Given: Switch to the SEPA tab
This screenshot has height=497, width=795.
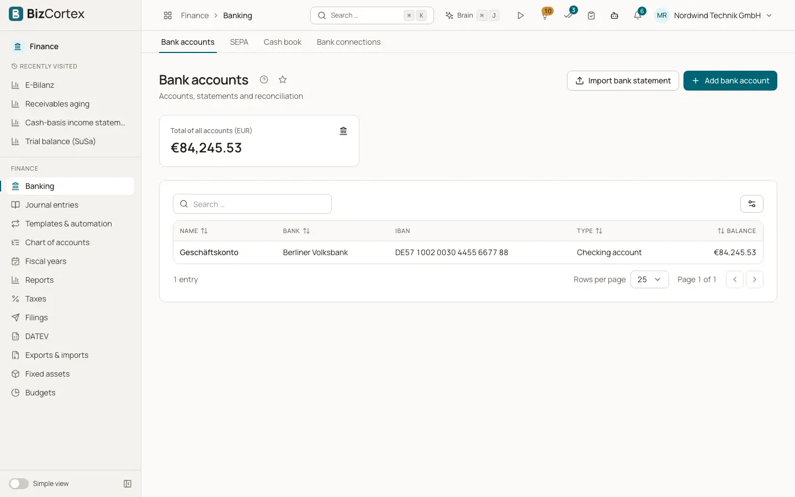Looking at the screenshot, I should coord(239,42).
